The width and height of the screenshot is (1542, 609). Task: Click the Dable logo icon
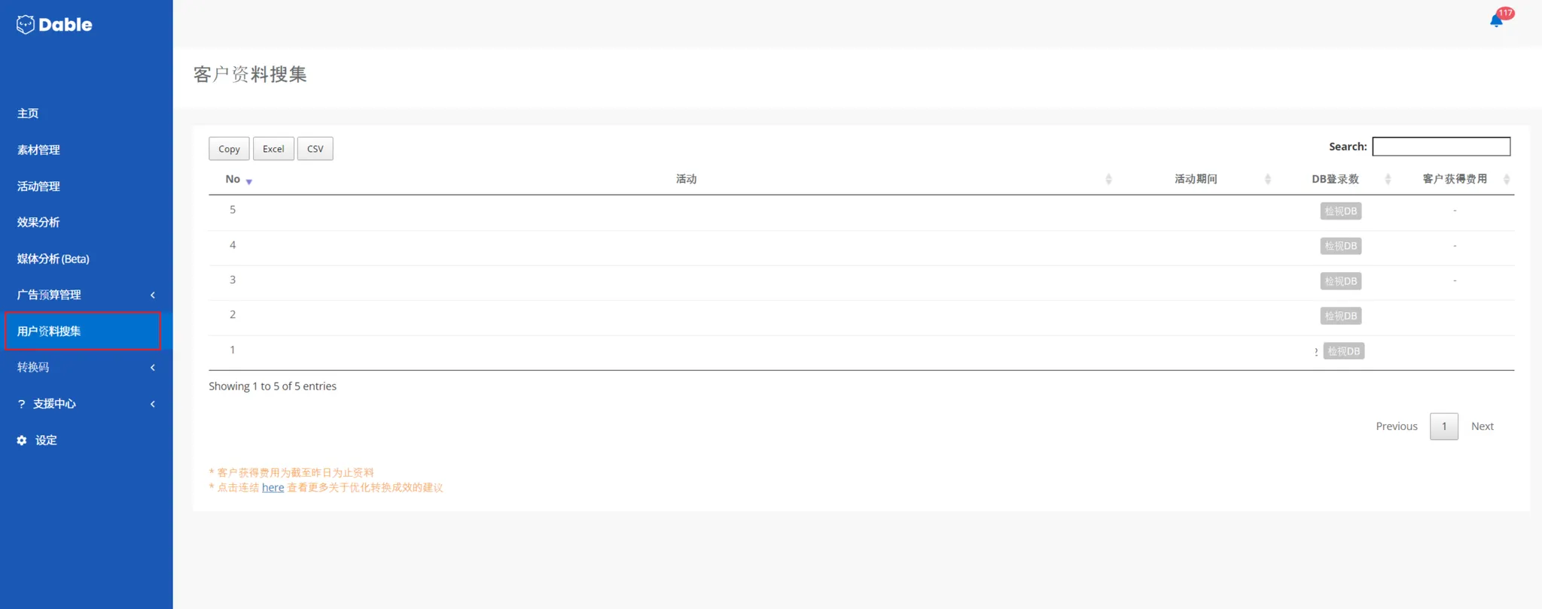pos(26,25)
